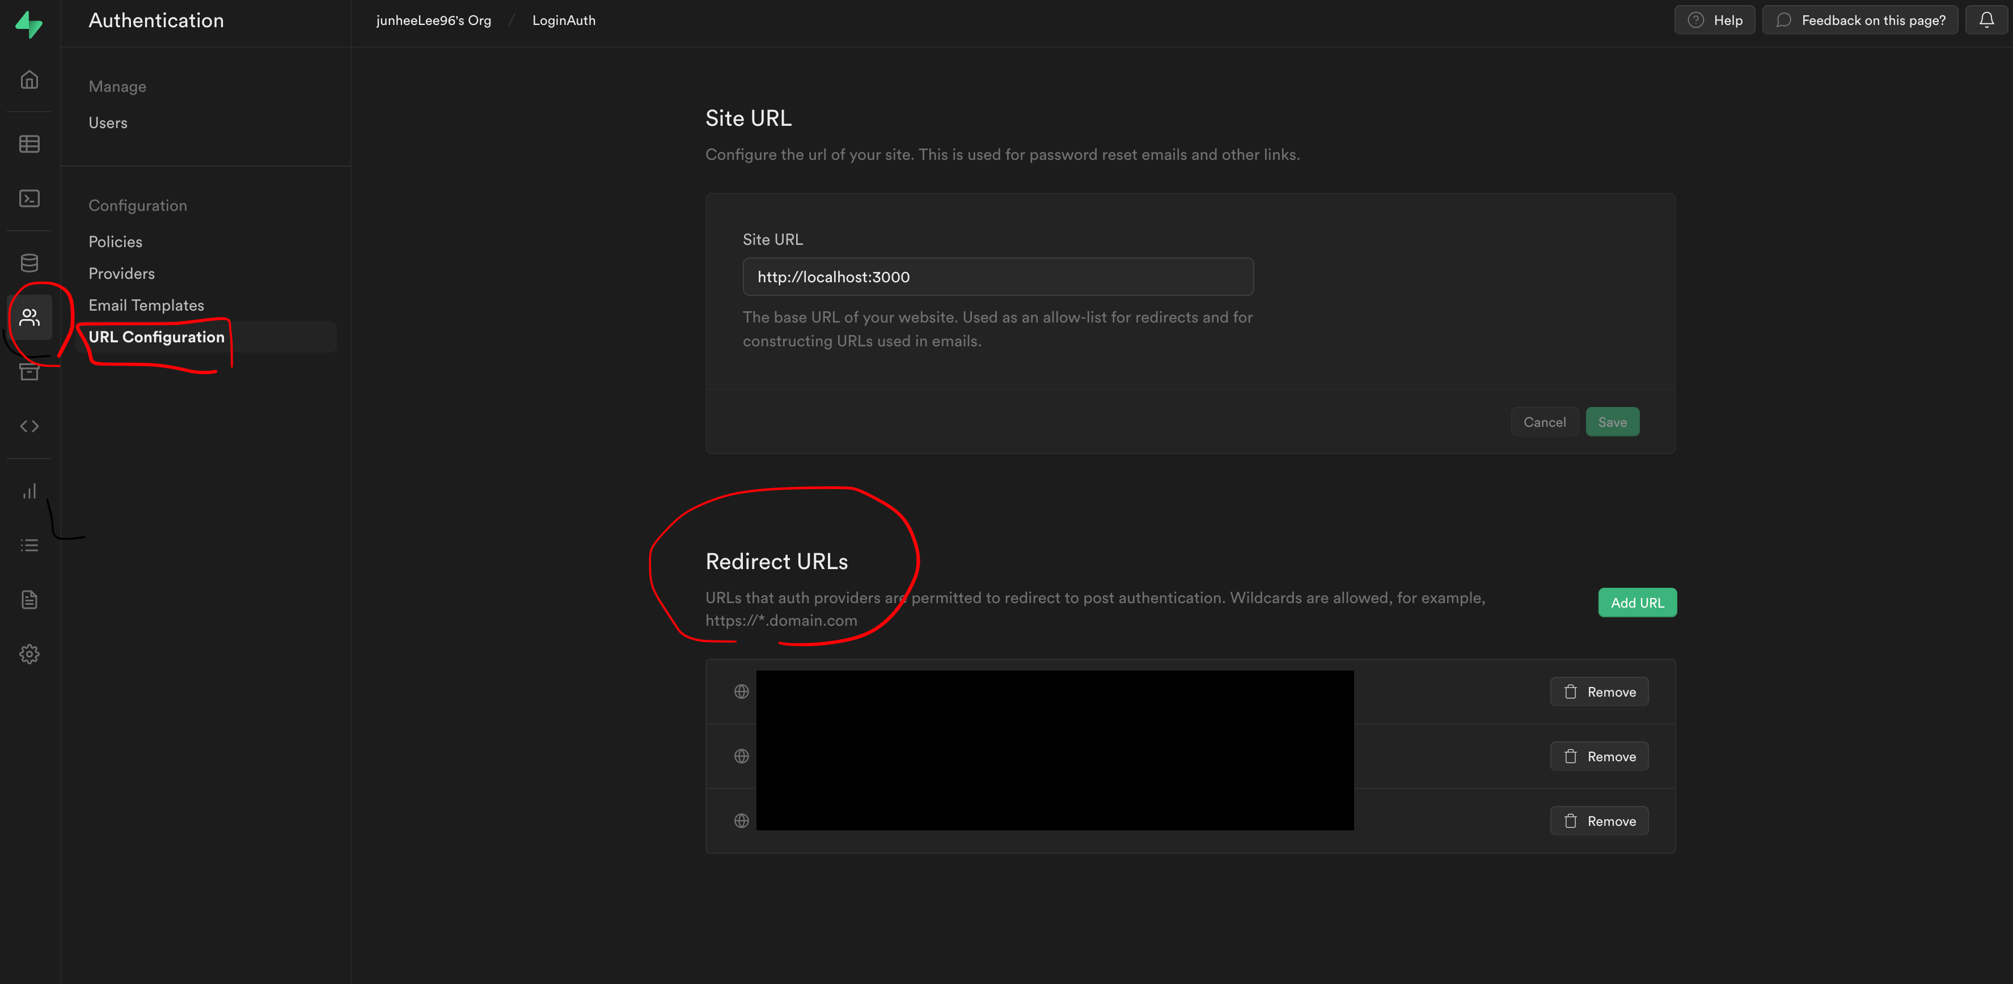The image size is (2013, 984).
Task: Click the Add URL button
Action: pyautogui.click(x=1637, y=603)
